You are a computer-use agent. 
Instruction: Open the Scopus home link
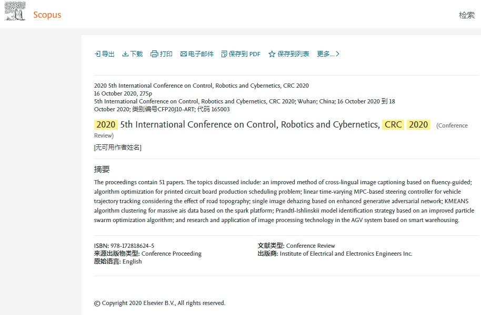pyautogui.click(x=47, y=15)
